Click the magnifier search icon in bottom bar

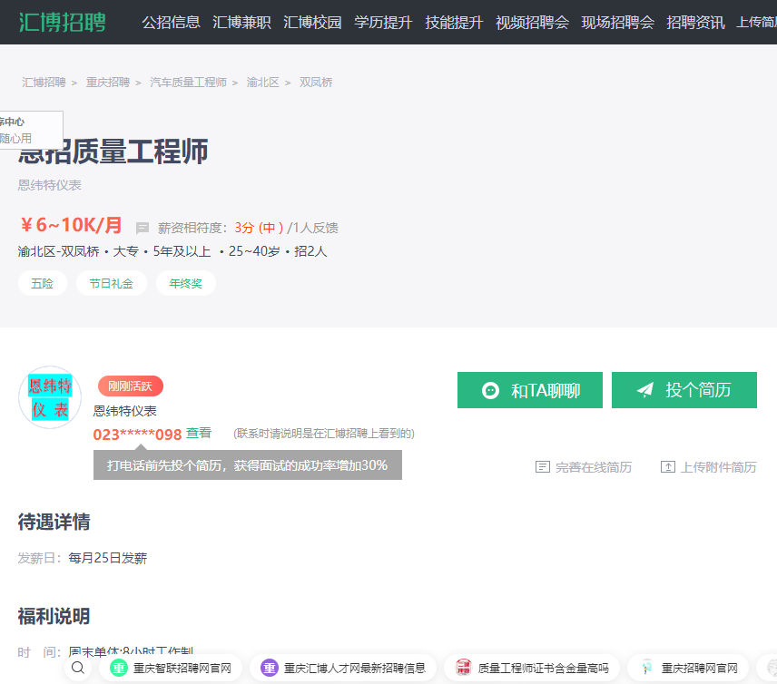click(78, 668)
